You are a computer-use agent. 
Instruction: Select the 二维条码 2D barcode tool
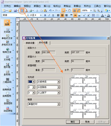tap(7, 81)
